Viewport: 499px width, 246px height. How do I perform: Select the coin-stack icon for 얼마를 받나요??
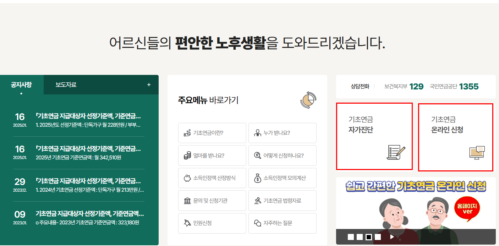point(187,155)
